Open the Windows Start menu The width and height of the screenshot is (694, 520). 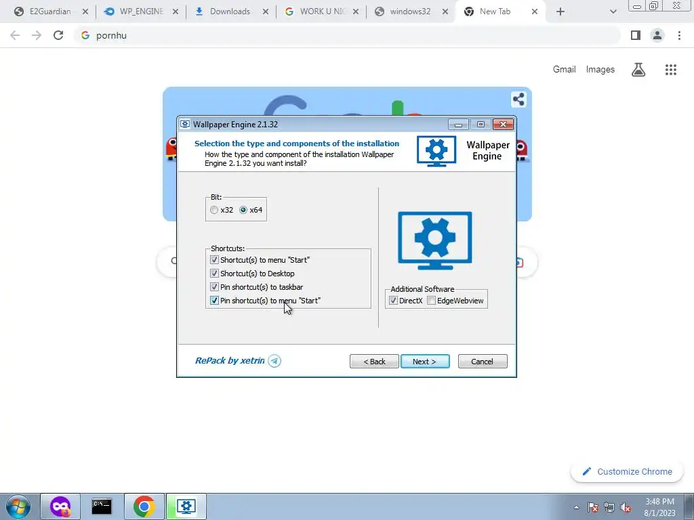pyautogui.click(x=18, y=506)
